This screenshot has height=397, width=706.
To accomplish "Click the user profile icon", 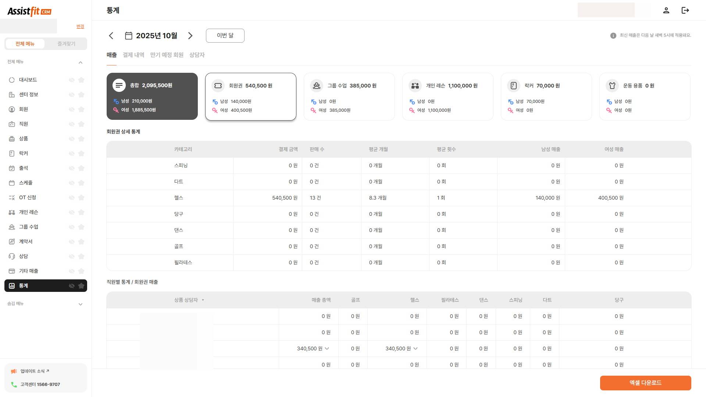I will [666, 10].
